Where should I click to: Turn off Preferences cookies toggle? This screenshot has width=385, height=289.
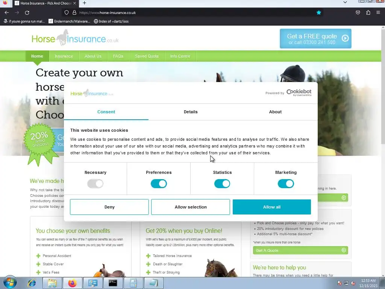(x=159, y=184)
